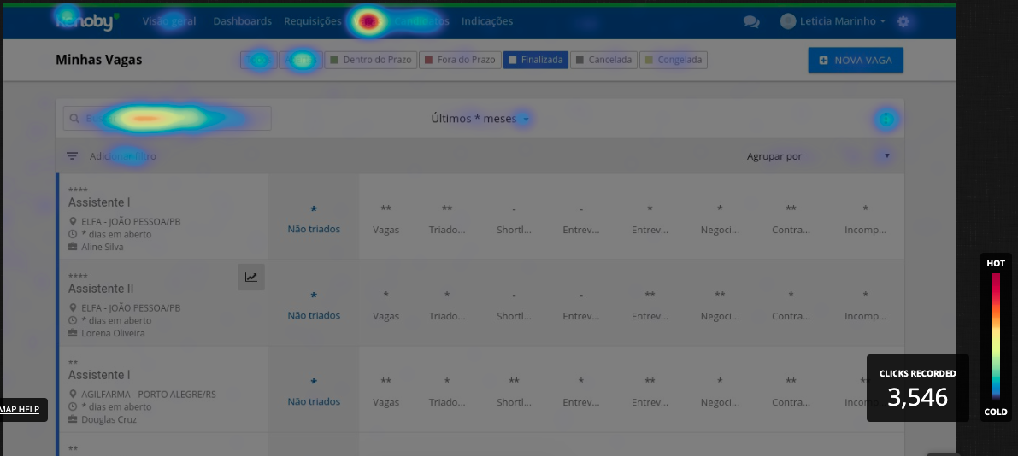Click Leticia Marinho's avatar picture

(x=788, y=21)
